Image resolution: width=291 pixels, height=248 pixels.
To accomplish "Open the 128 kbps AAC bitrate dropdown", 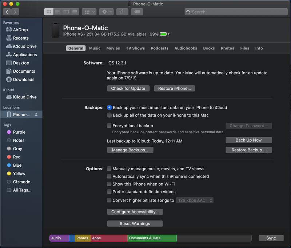I will (x=195, y=200).
